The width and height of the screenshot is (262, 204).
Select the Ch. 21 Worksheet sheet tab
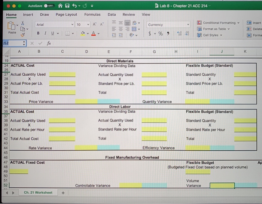point(38,192)
